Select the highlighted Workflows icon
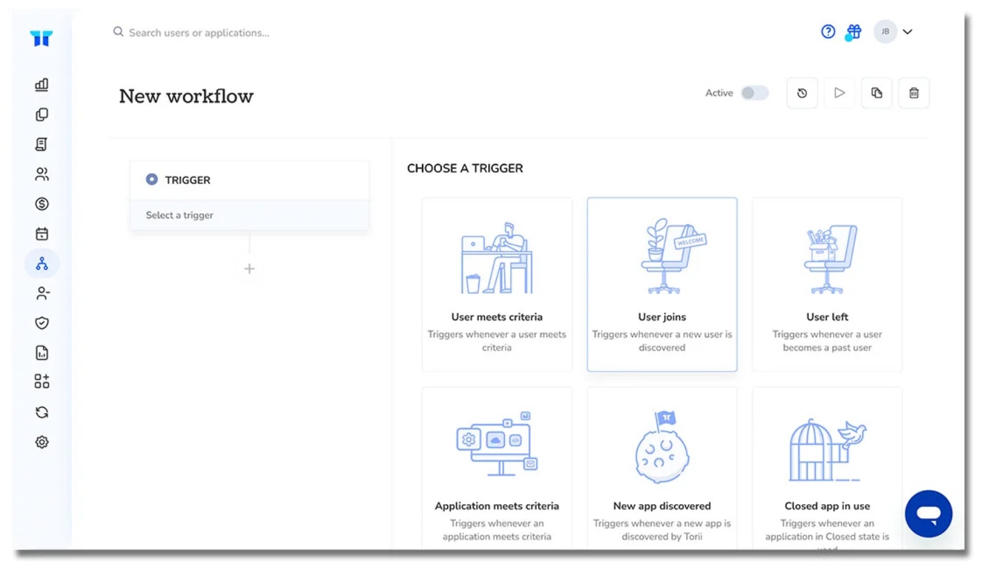This screenshot has width=1003, height=569. [41, 263]
